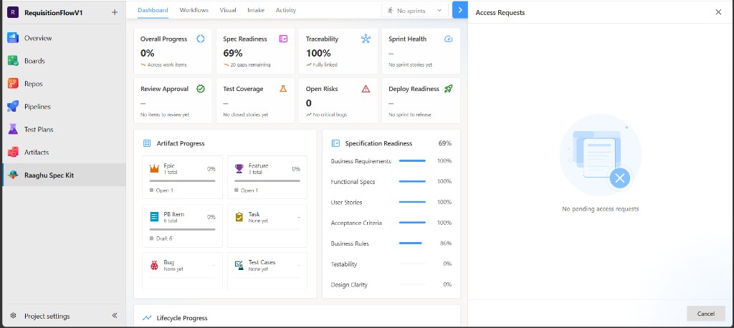Switch to the Intake tab

point(256,10)
